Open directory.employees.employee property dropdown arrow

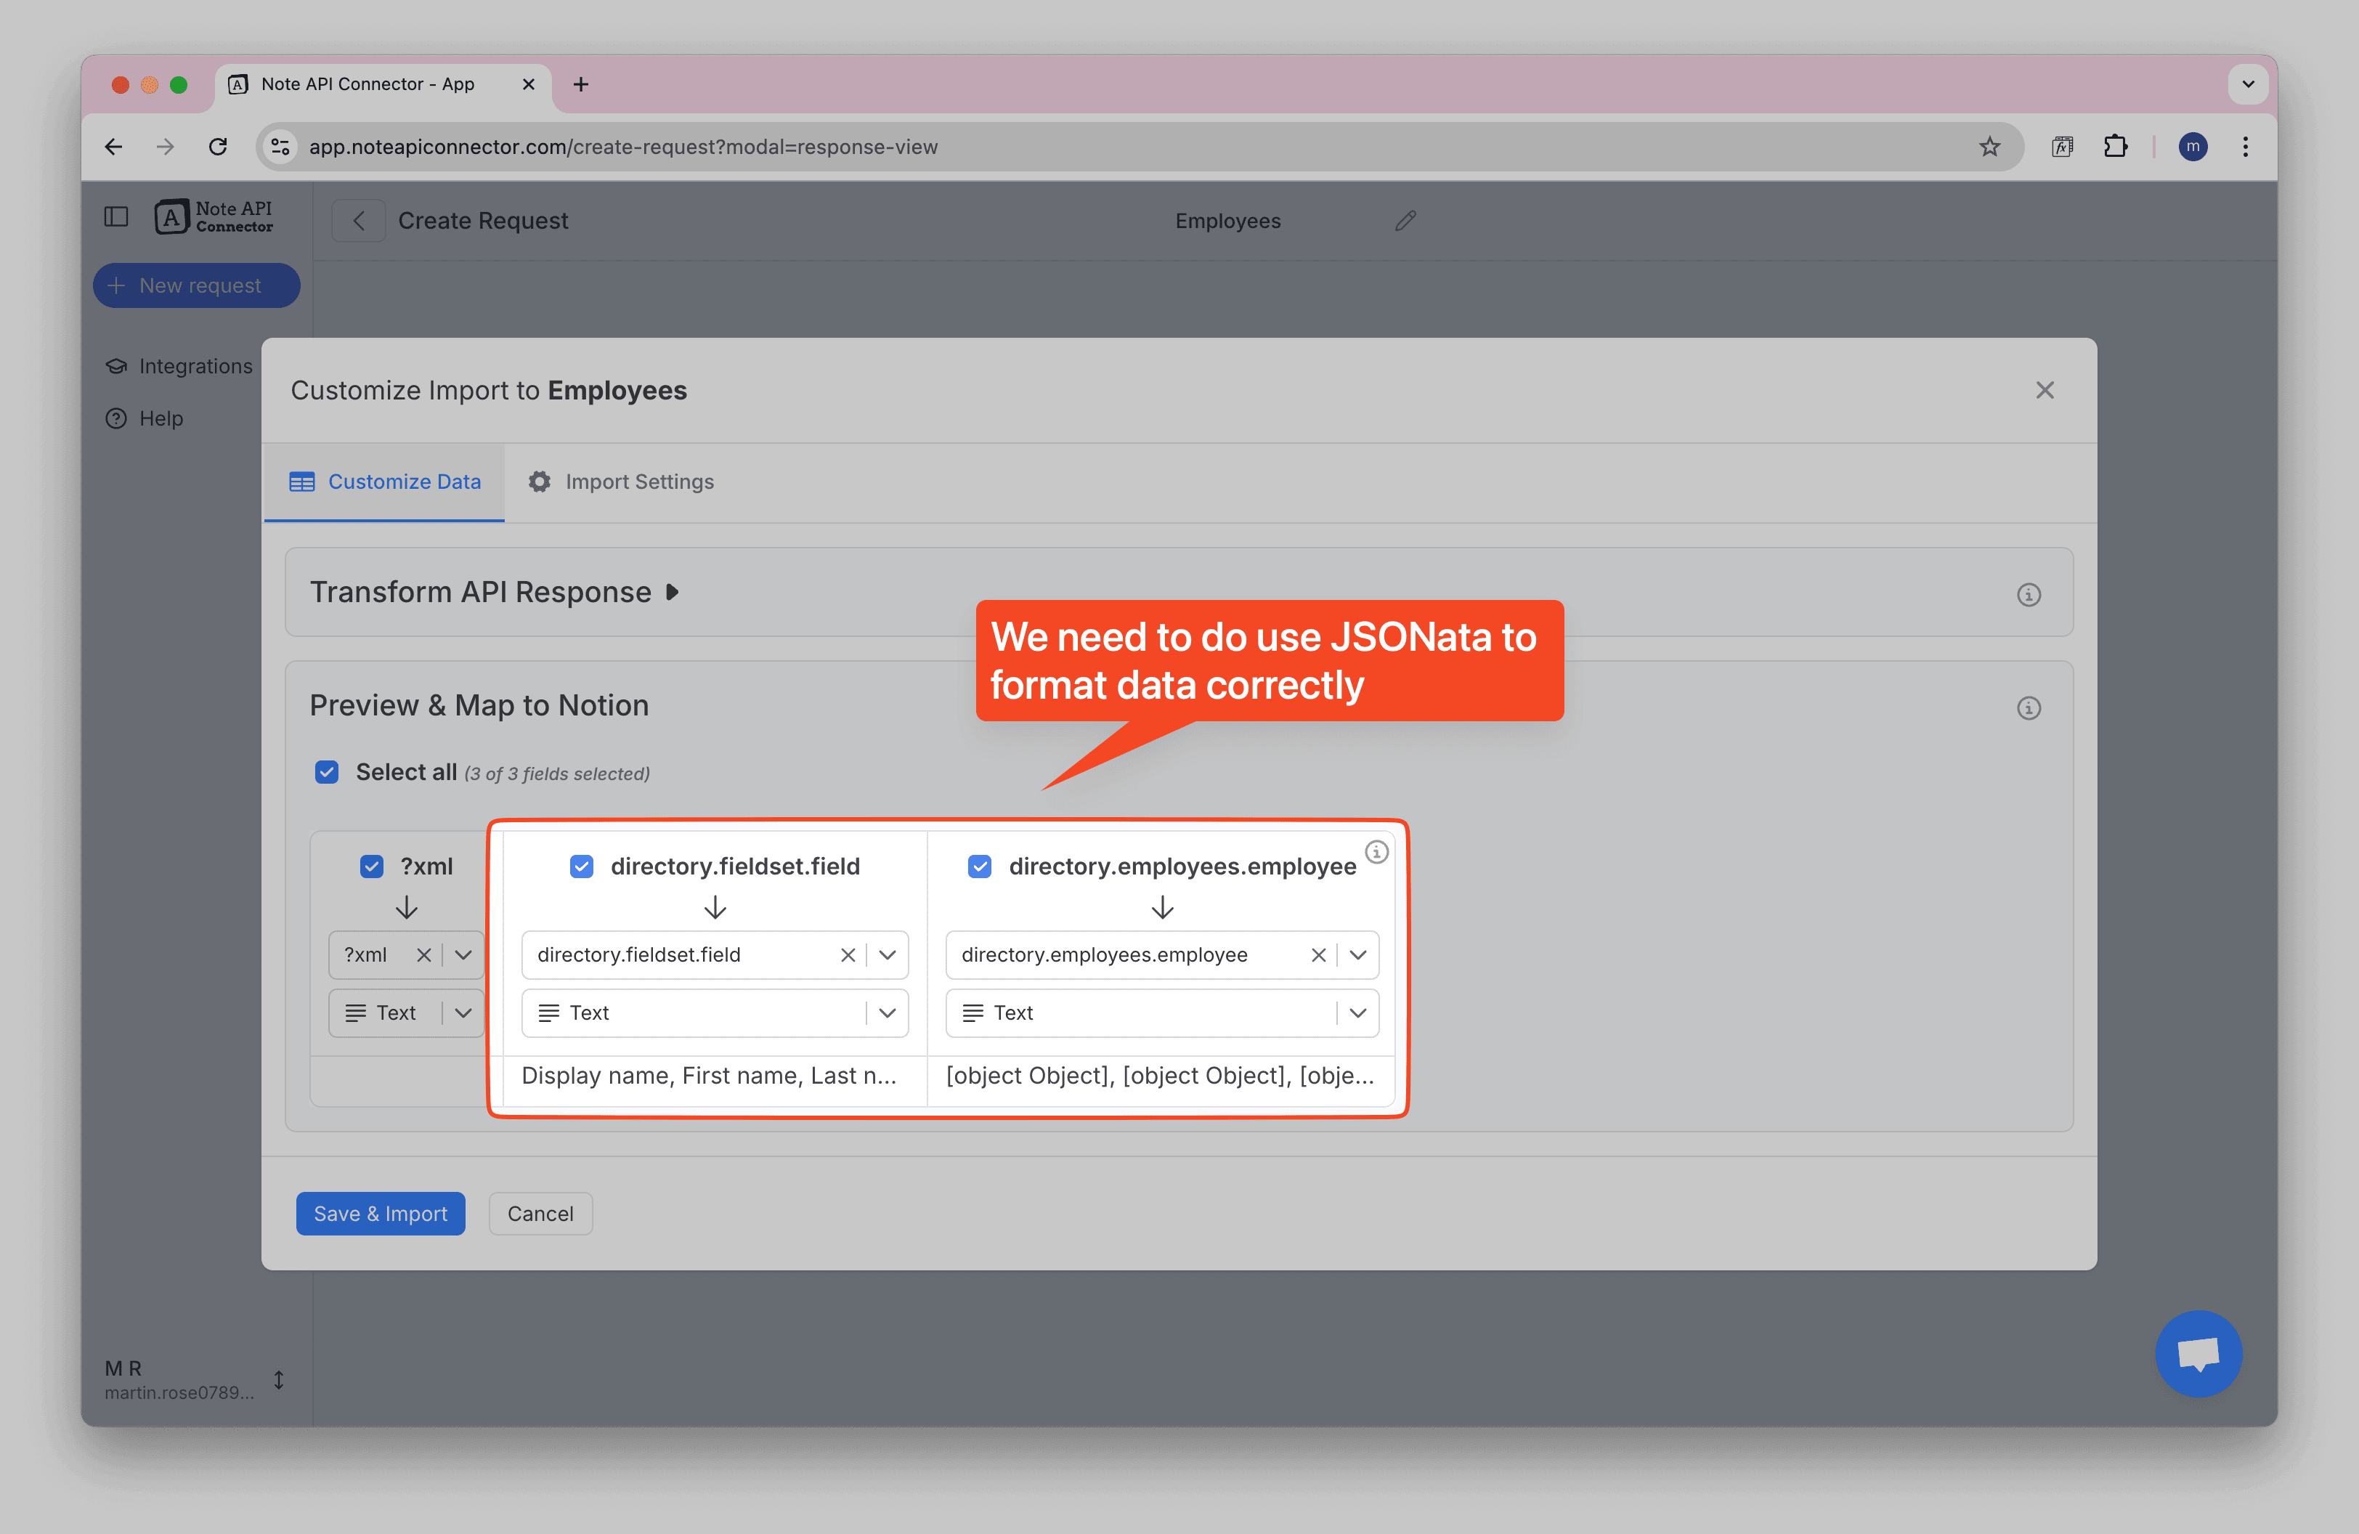[x=1357, y=954]
